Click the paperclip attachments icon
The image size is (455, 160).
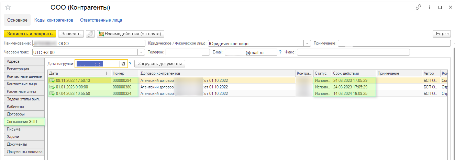(90, 34)
